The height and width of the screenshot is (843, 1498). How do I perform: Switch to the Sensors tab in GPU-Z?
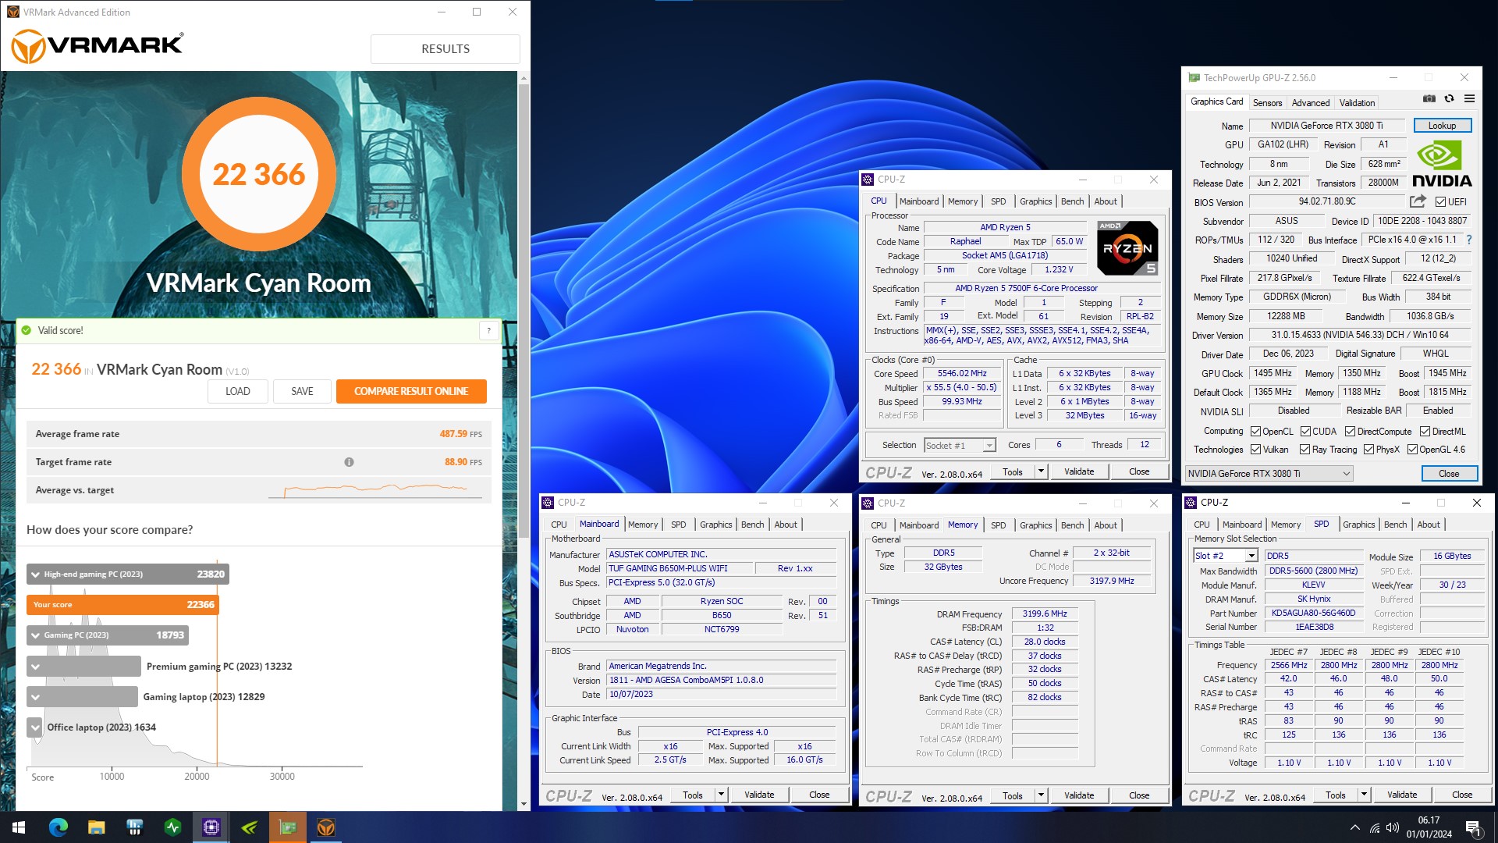tap(1267, 103)
